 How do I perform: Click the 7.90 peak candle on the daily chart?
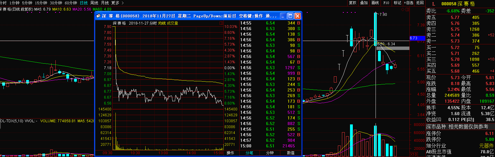pyautogui.click(x=376, y=29)
